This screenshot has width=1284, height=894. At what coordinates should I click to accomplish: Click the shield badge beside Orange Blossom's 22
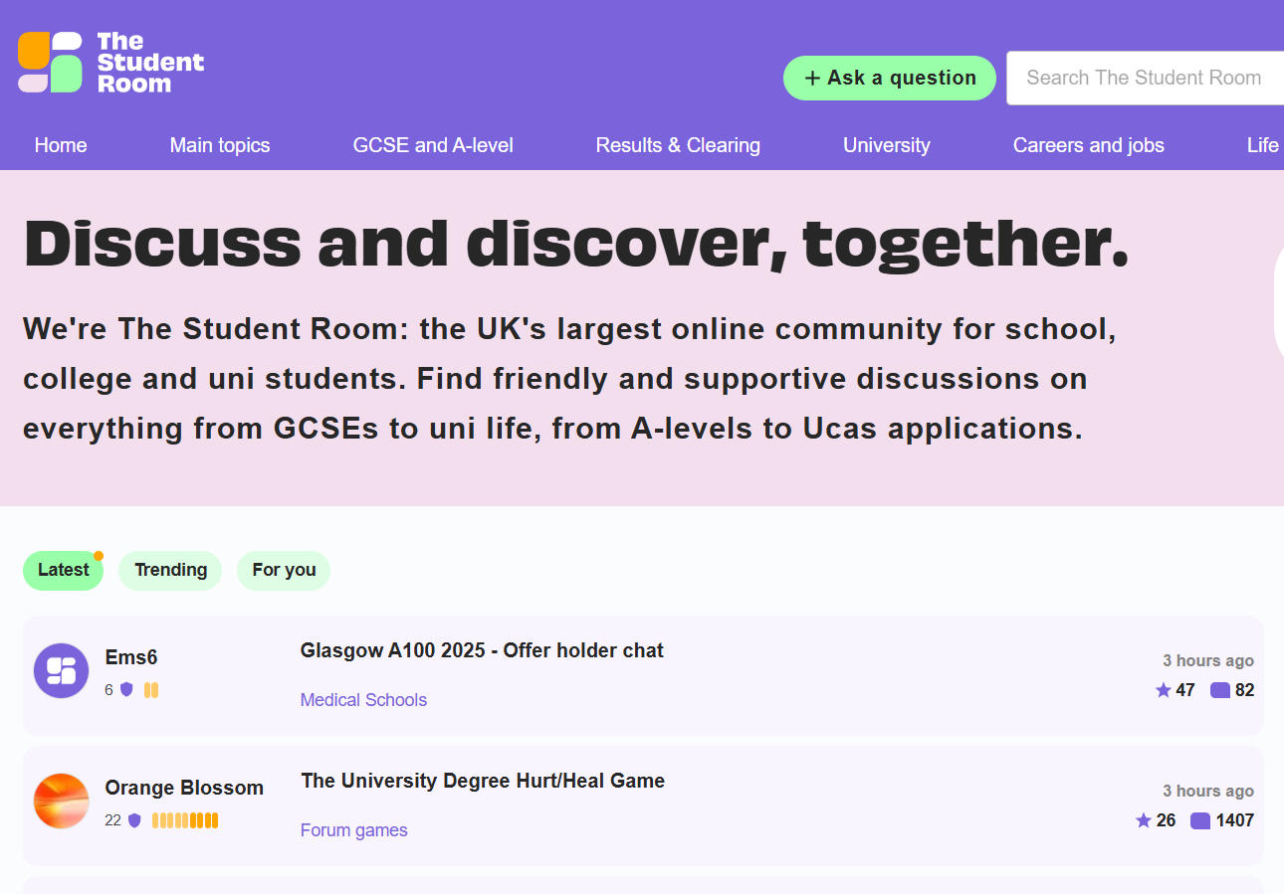point(134,820)
